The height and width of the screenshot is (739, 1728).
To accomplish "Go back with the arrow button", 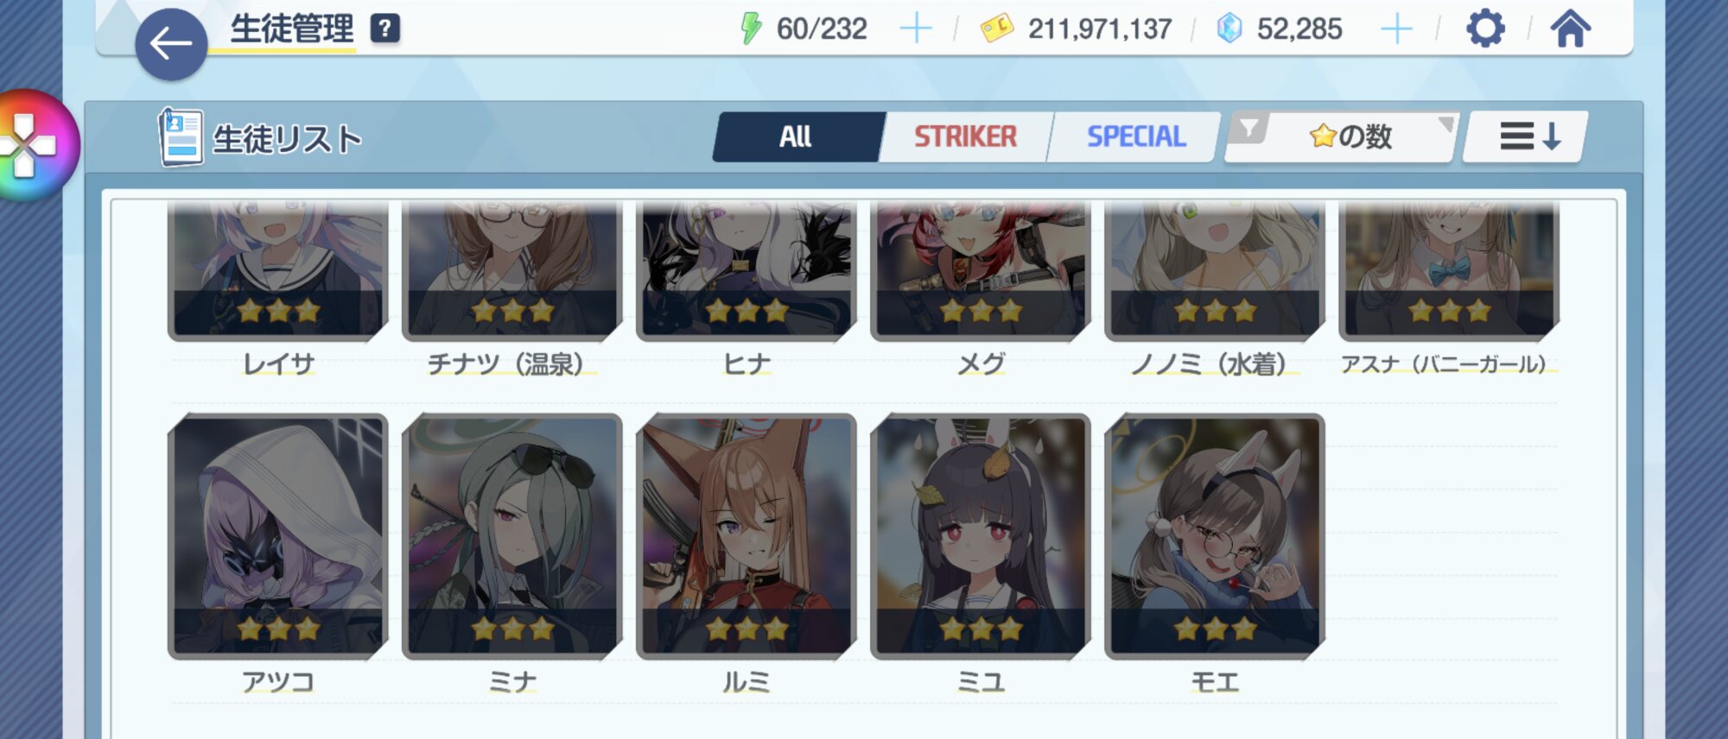I will click(x=170, y=44).
